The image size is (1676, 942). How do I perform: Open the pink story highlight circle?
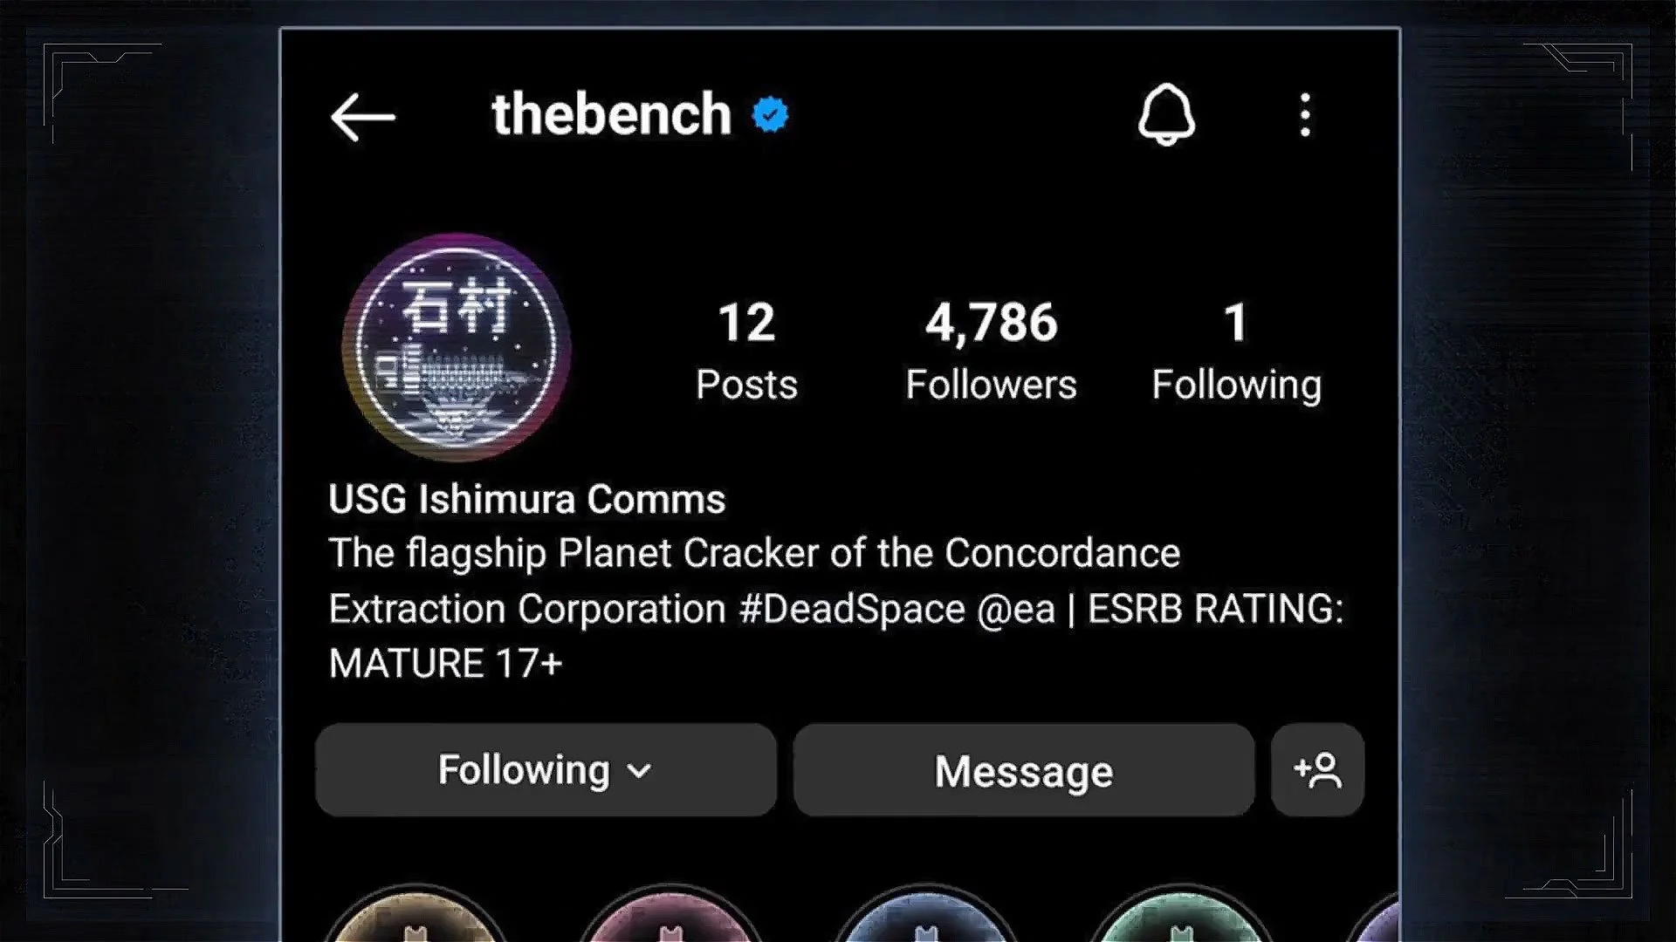(670, 914)
